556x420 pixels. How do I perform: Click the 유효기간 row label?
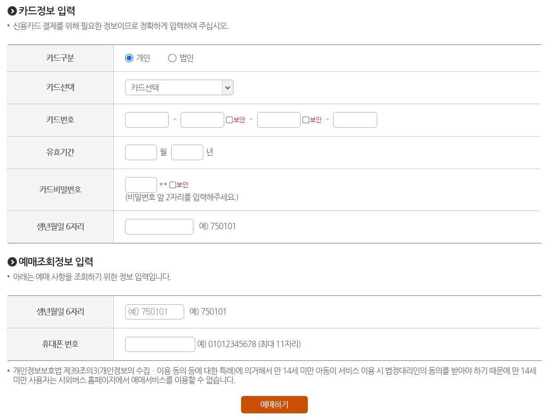click(60, 152)
